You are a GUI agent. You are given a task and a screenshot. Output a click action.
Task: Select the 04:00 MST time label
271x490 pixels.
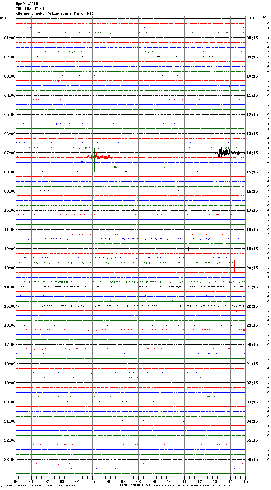10,96
